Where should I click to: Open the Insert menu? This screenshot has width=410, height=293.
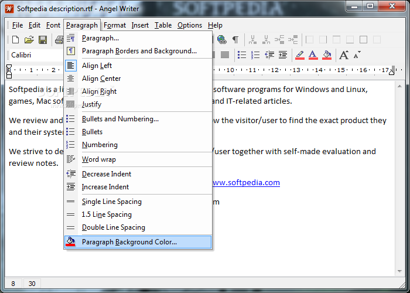pyautogui.click(x=140, y=25)
